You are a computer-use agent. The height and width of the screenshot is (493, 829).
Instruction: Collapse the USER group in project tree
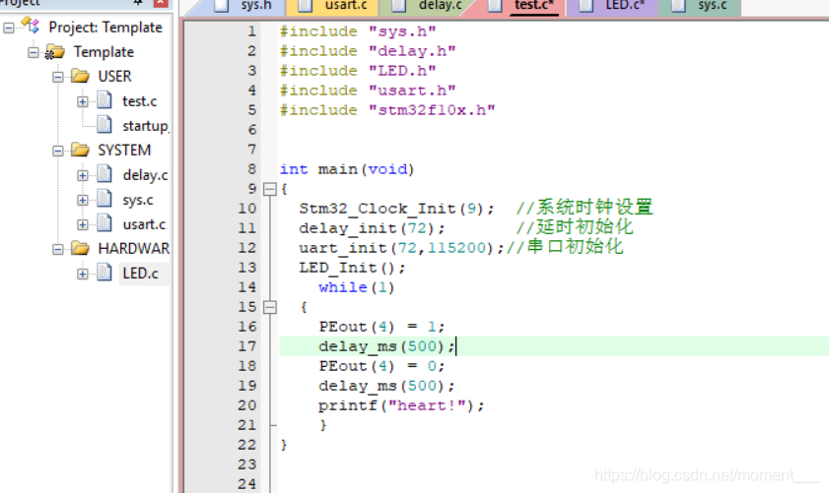coord(57,77)
